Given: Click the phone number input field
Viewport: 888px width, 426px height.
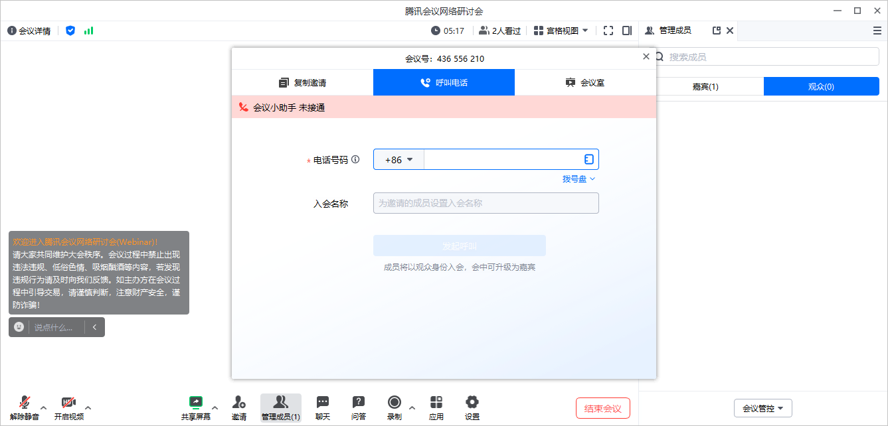Looking at the screenshot, I should click(x=501, y=160).
